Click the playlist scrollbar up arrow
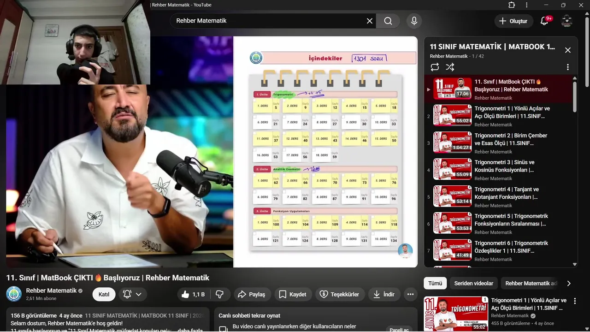The image size is (590, 332). click(575, 78)
